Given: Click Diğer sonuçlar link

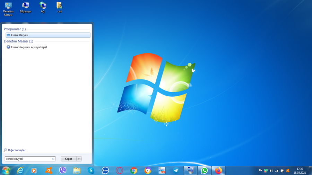Looking at the screenshot, I should (x=15, y=150).
